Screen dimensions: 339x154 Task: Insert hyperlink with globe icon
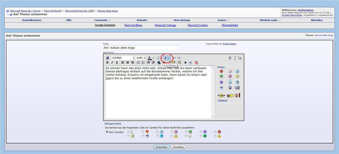[x=159, y=63]
